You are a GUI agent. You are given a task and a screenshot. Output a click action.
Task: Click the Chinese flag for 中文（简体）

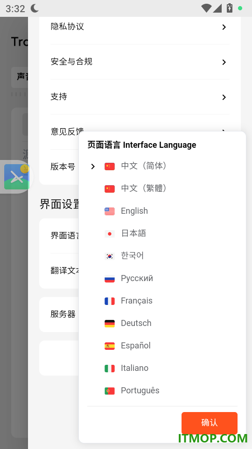tap(109, 167)
